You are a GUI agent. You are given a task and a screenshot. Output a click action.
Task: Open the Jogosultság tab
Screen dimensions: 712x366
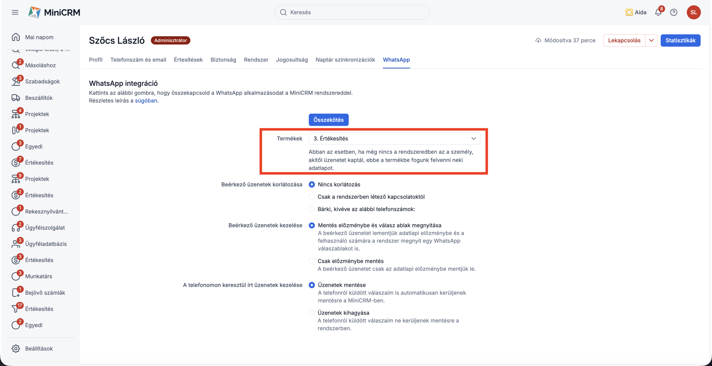(292, 60)
